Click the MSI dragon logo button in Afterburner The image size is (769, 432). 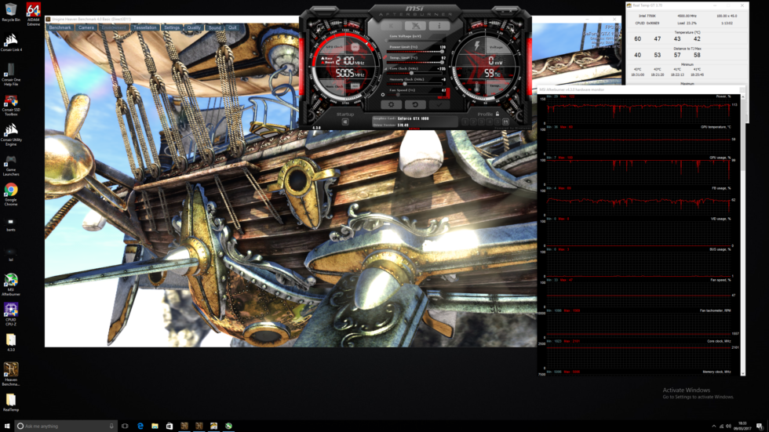415,25
